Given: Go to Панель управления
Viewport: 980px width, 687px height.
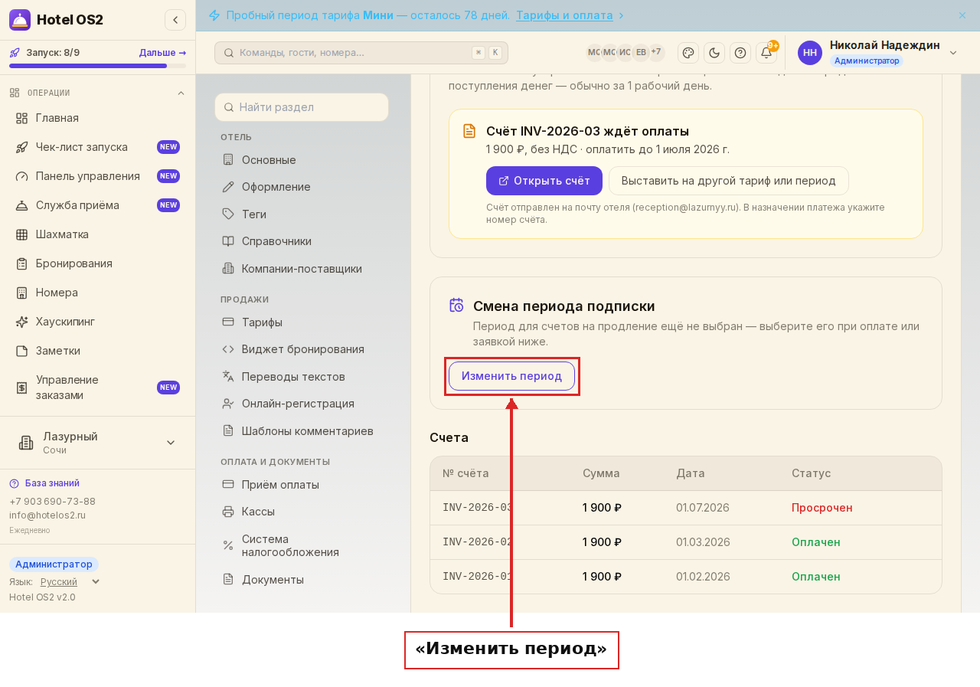Looking at the screenshot, I should pyautogui.click(x=97, y=176).
